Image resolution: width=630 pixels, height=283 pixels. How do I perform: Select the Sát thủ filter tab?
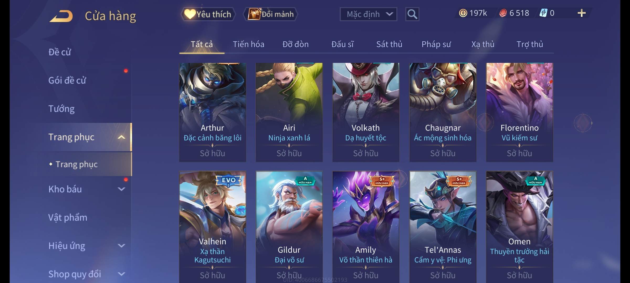coord(389,44)
